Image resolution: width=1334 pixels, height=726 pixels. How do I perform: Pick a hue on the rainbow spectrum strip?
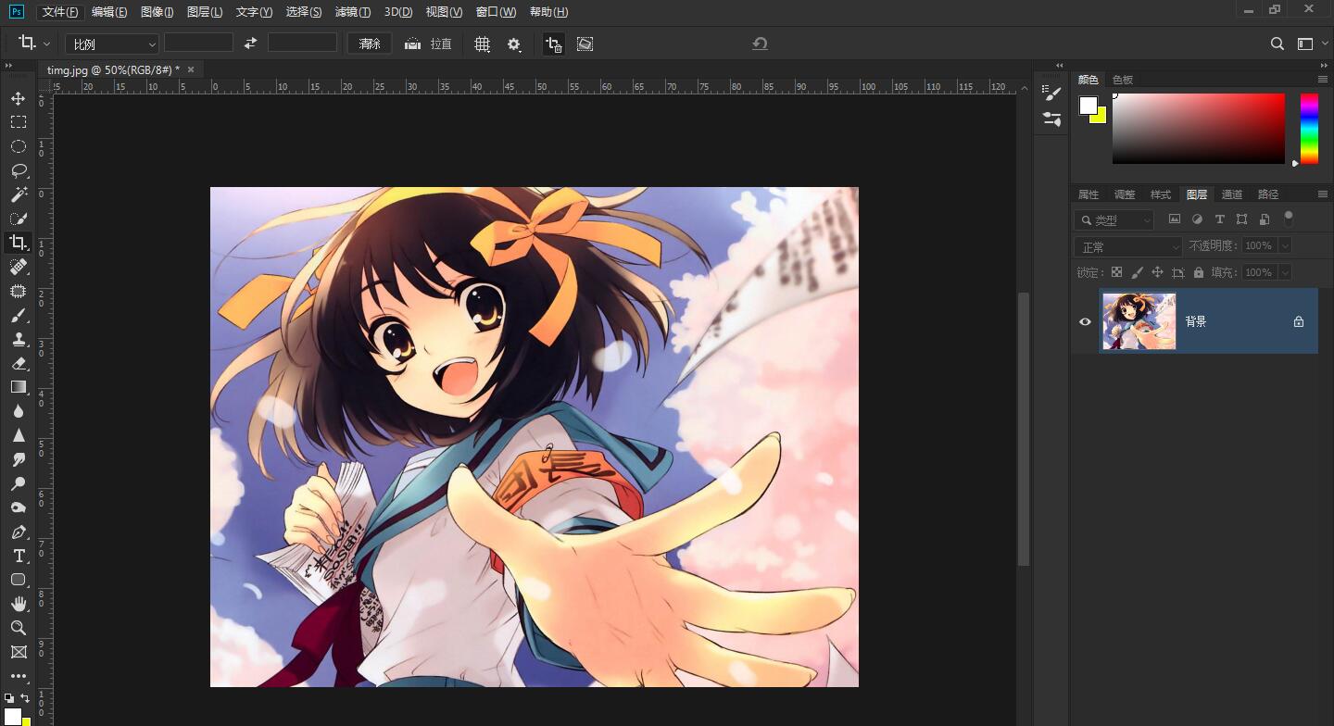1309,129
